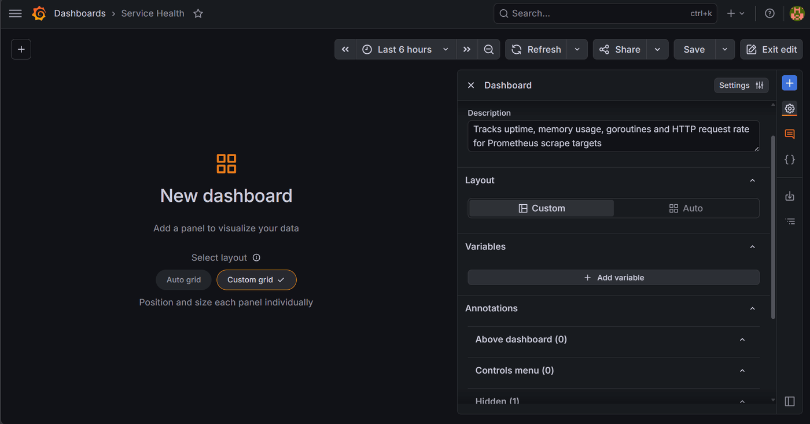Screen dimensions: 810x424
Task: Choose the Auto grid layout
Action: pyautogui.click(x=184, y=280)
